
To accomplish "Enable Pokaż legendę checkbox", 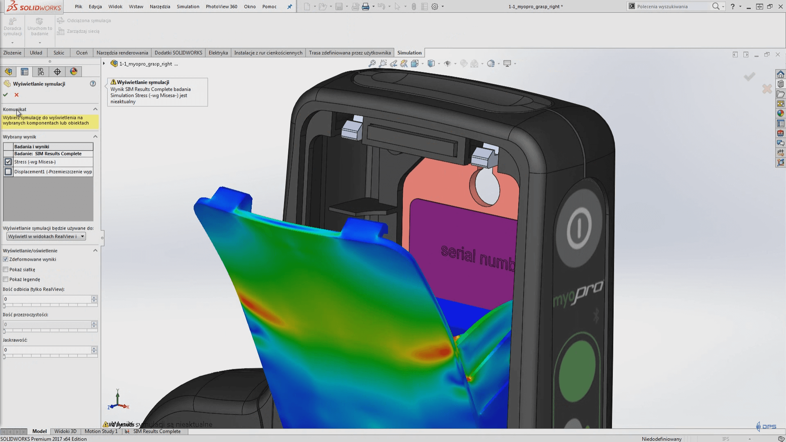I will click(x=6, y=280).
